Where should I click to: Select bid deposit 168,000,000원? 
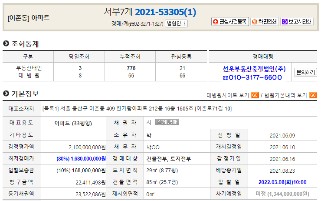88,171
